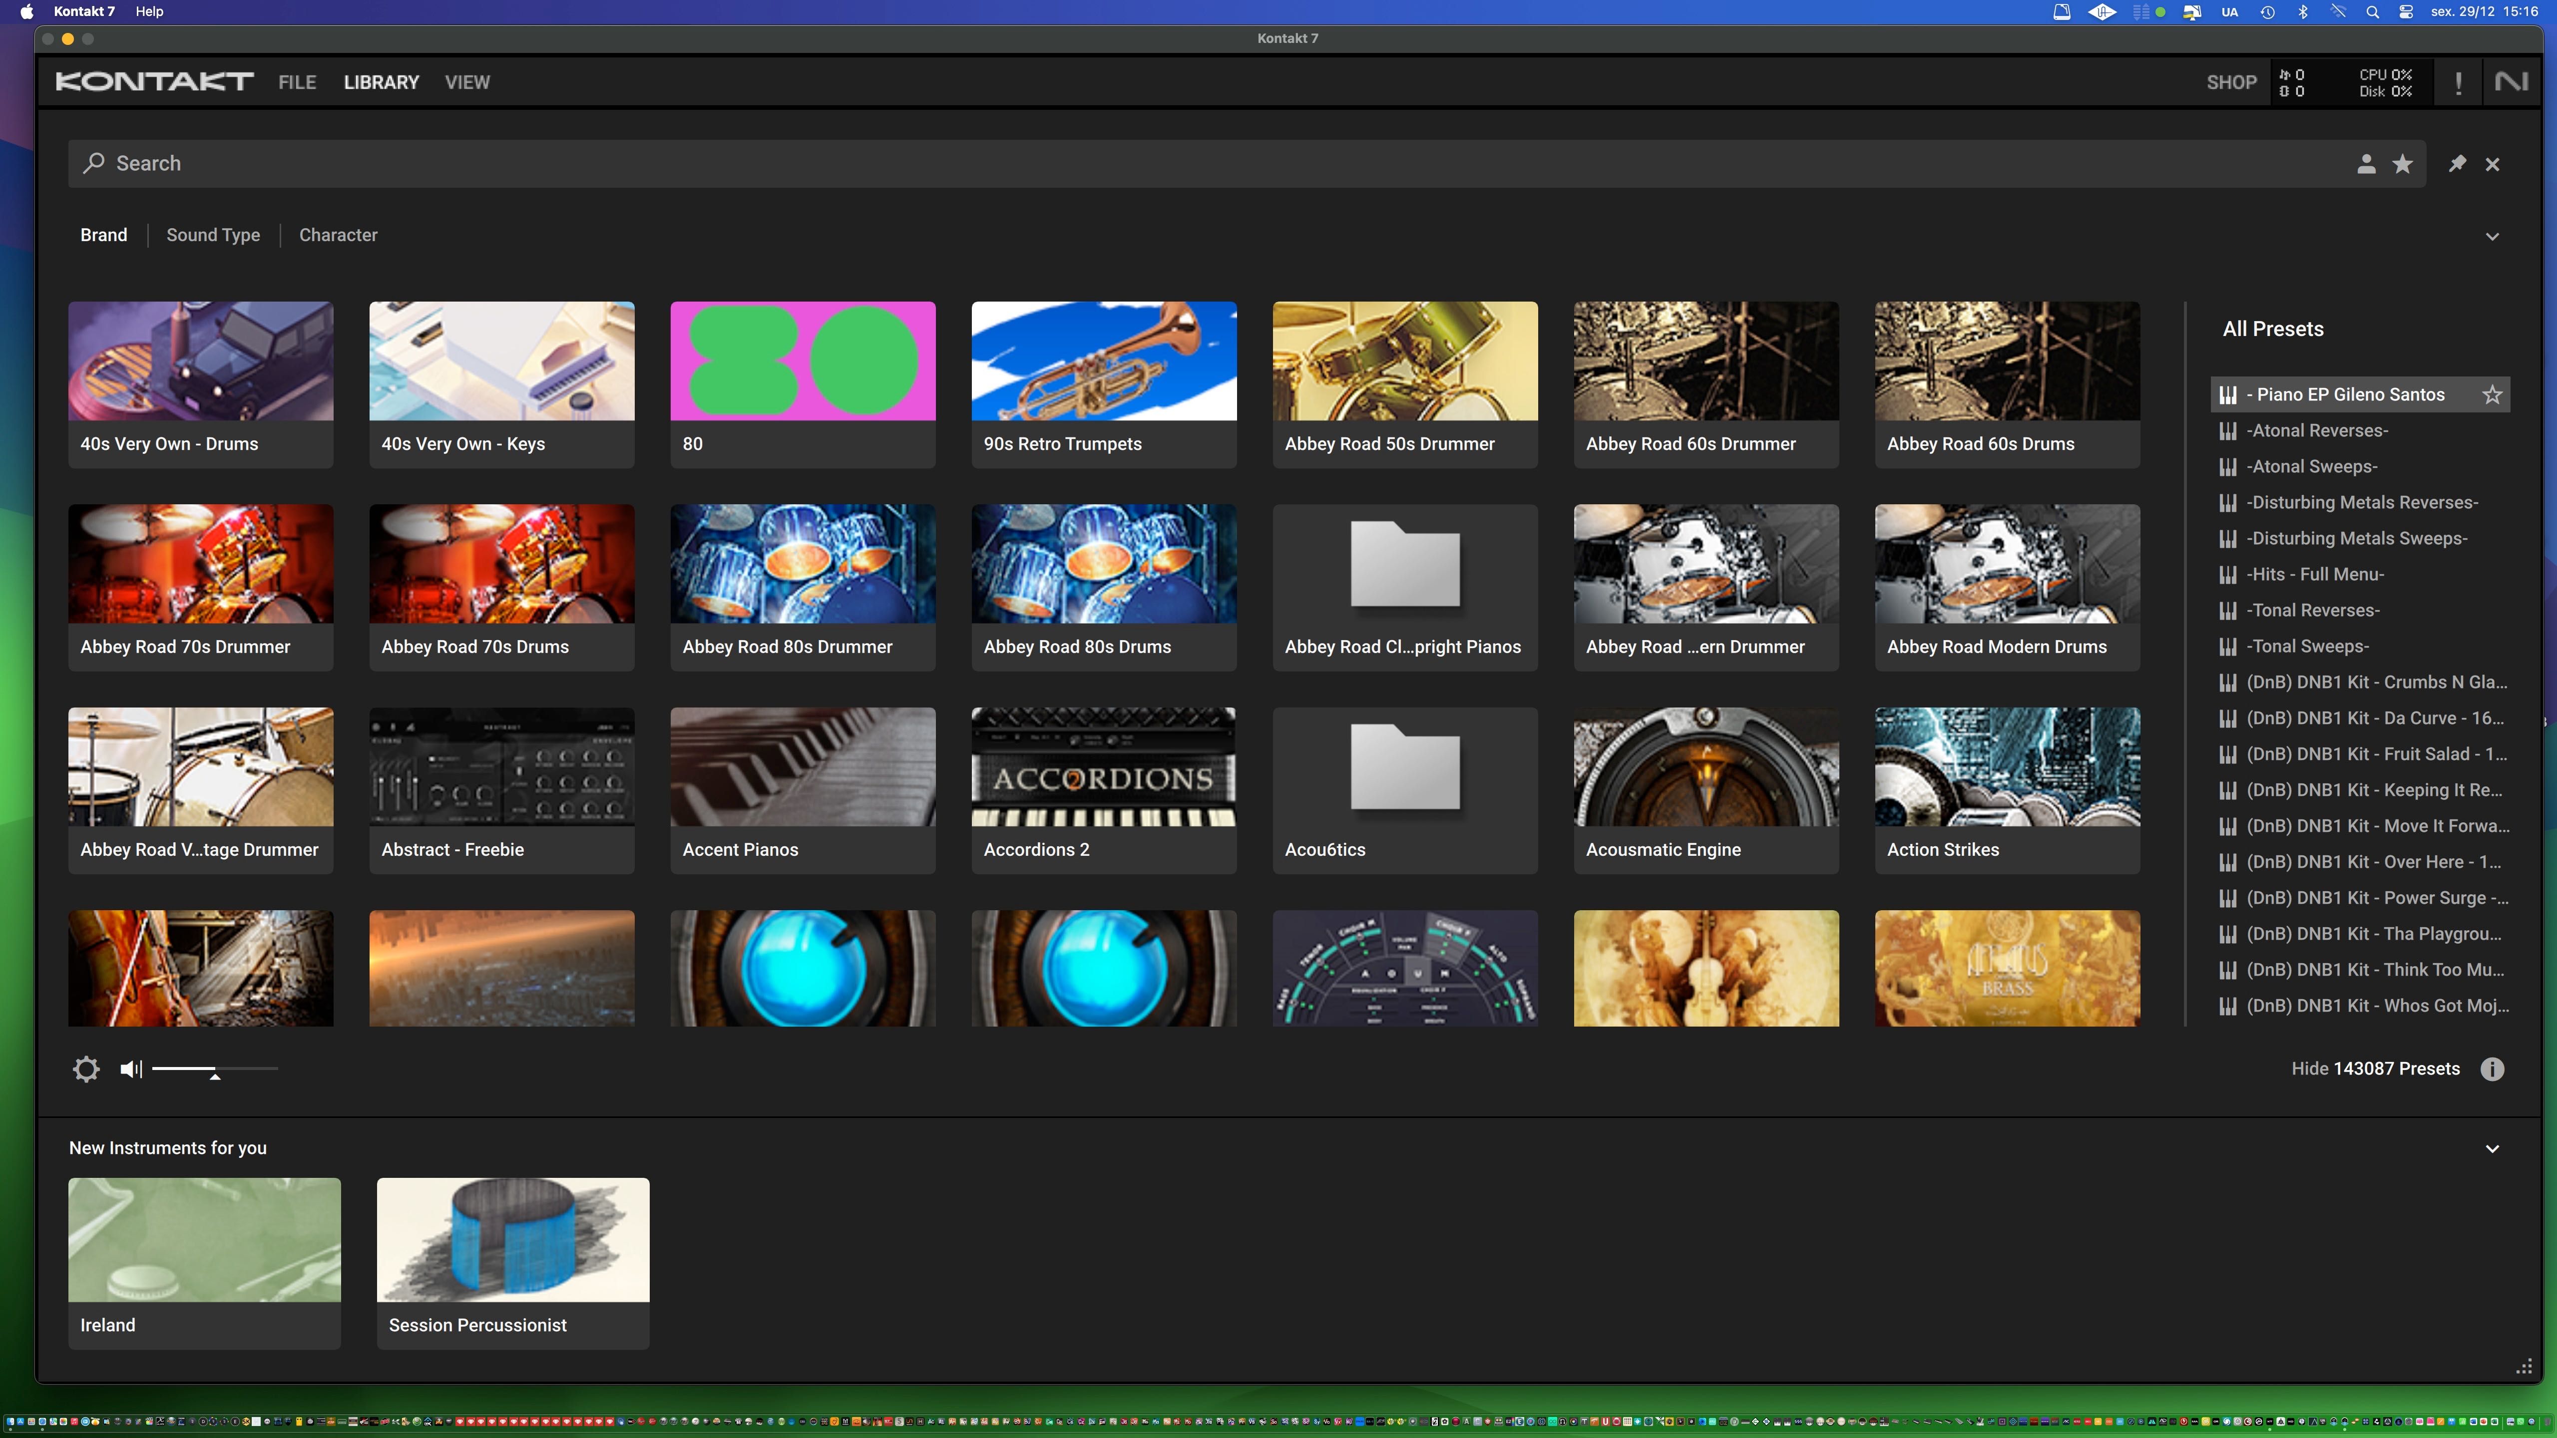Adjust the preview volume slider
Screen dimensions: 2557x1438
coord(214,1069)
